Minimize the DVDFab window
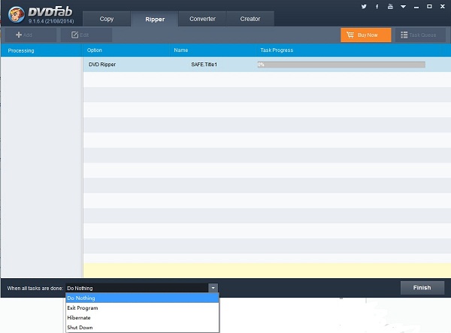 point(416,7)
